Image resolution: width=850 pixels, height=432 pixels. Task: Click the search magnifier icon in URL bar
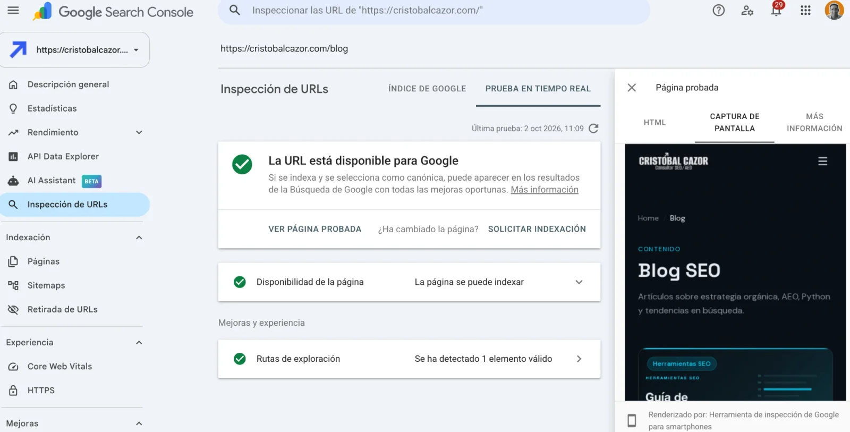click(x=235, y=10)
